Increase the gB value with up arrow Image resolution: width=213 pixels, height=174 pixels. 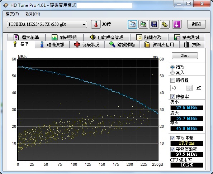[x=189, y=87]
